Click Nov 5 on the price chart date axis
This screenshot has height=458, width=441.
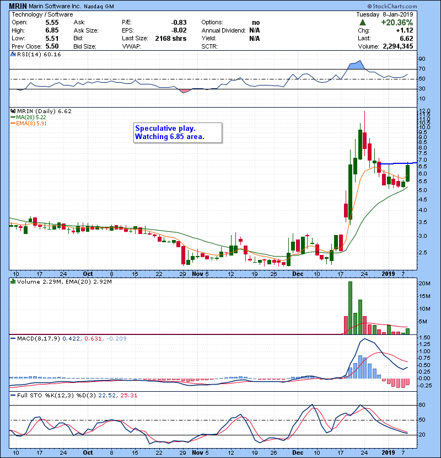[200, 274]
